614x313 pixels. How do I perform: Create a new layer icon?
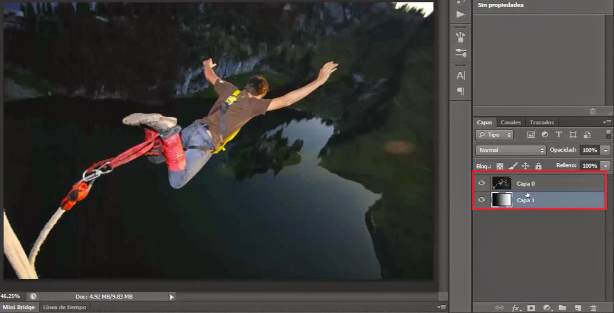[578, 308]
